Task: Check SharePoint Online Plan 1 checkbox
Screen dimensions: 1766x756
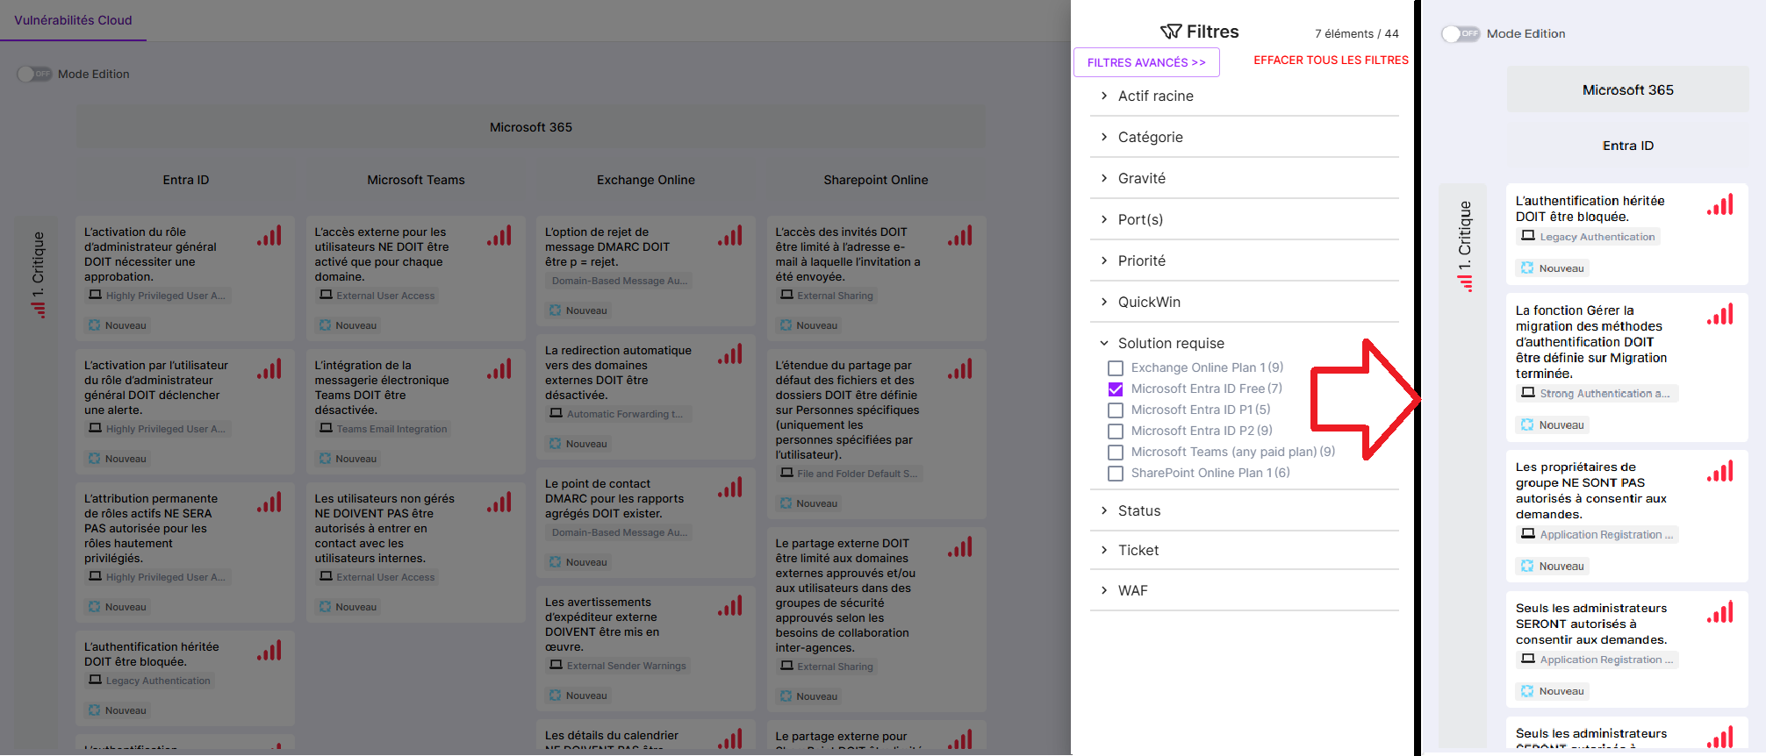Action: click(x=1116, y=474)
